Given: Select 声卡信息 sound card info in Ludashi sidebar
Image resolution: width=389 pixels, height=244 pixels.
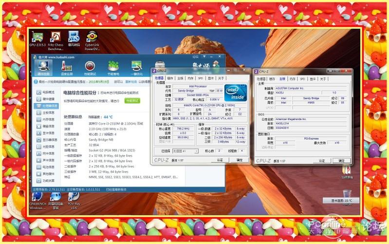Looking at the screenshot, I should 46,160.
